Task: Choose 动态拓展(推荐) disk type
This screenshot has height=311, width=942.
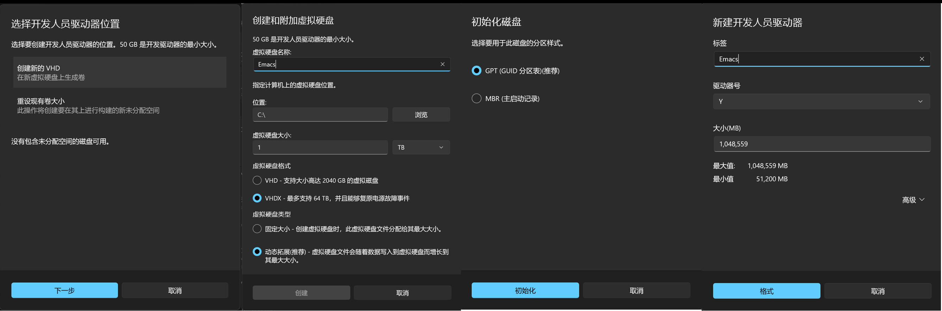Action: point(257,252)
